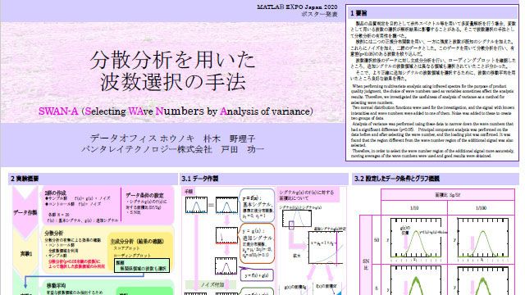The image size is (525, 295).
Task: Click the graph for SN 5 and ratio 1/10
Action: 416,280
